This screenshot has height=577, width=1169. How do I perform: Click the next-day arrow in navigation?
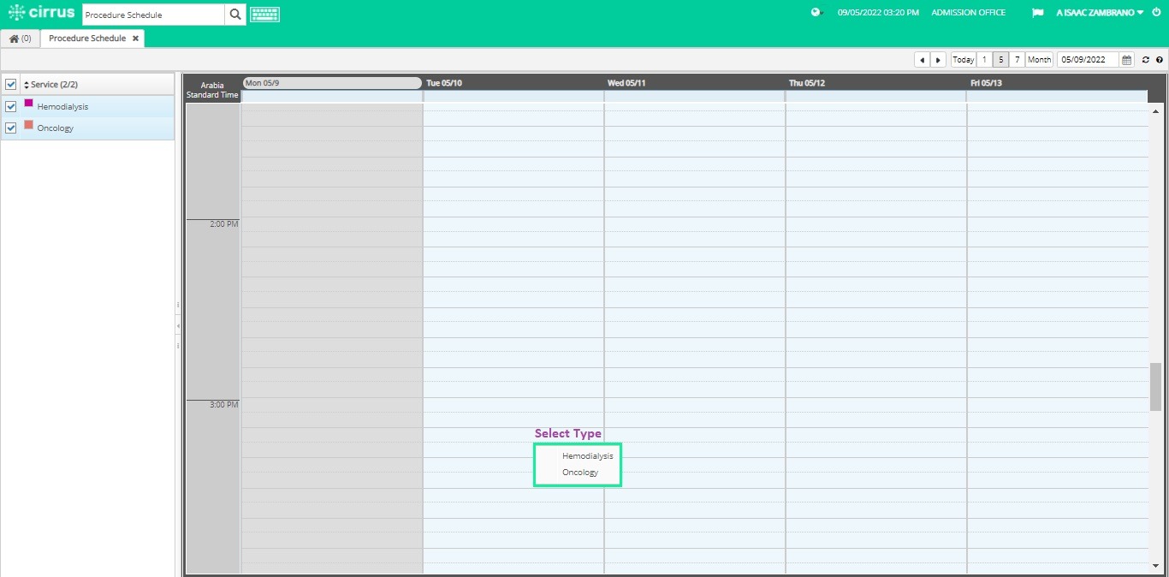tap(938, 59)
